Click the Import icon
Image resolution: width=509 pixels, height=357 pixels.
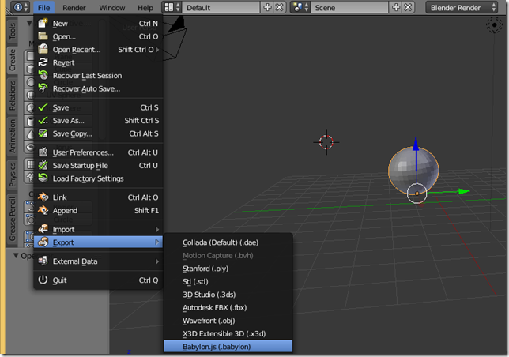tap(43, 229)
